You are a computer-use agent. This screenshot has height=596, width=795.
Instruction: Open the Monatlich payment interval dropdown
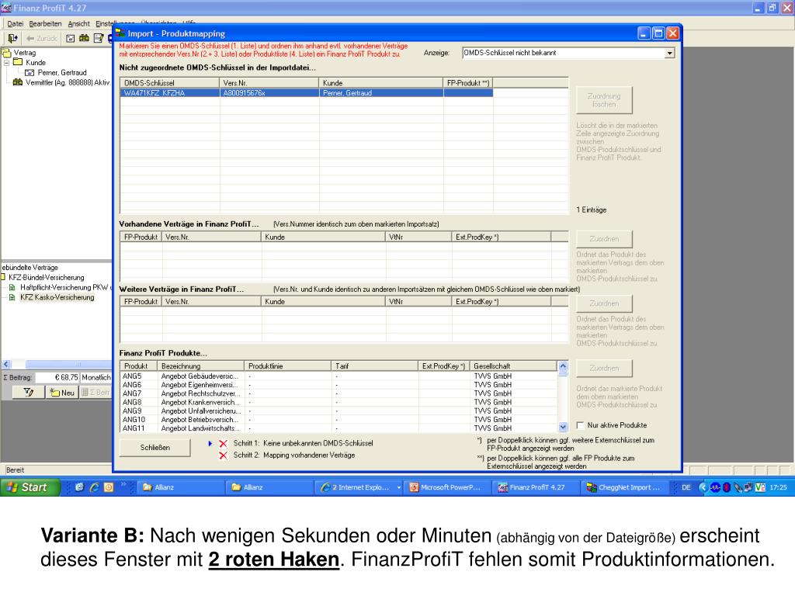tap(95, 378)
